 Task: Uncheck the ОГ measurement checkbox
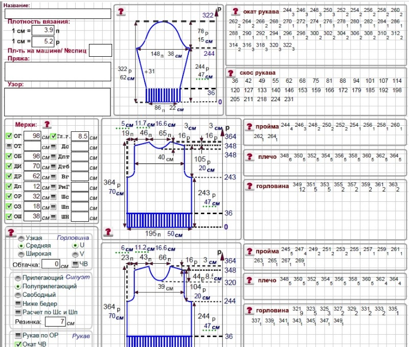9,136
